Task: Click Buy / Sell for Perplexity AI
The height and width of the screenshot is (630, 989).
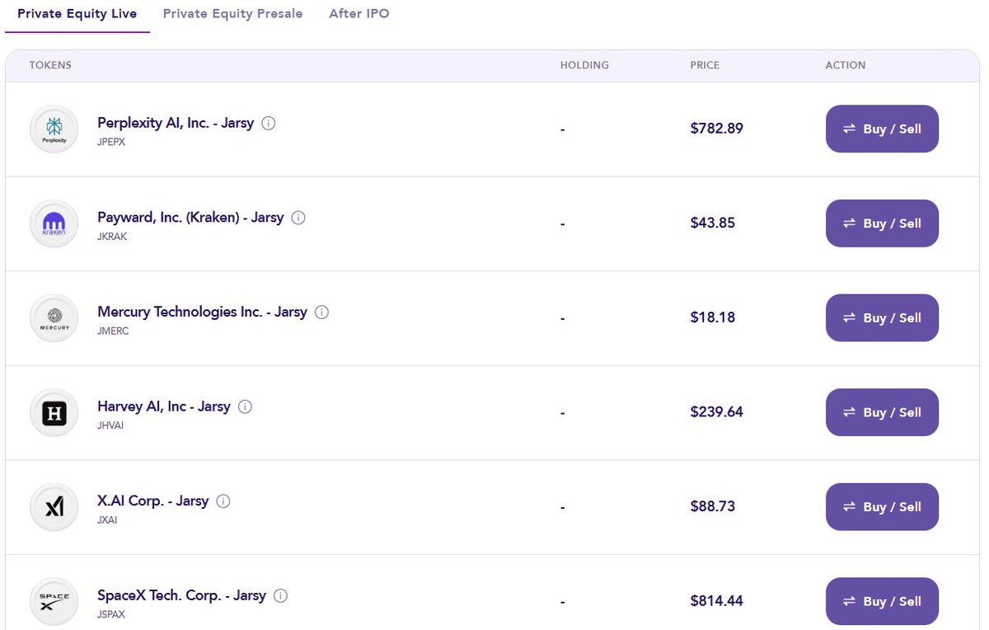Action: pos(882,129)
